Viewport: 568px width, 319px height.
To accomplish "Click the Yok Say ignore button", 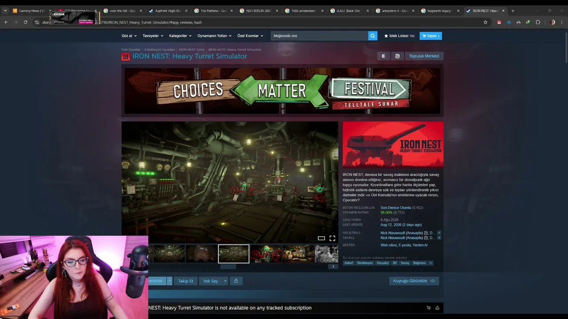I will click(210, 281).
